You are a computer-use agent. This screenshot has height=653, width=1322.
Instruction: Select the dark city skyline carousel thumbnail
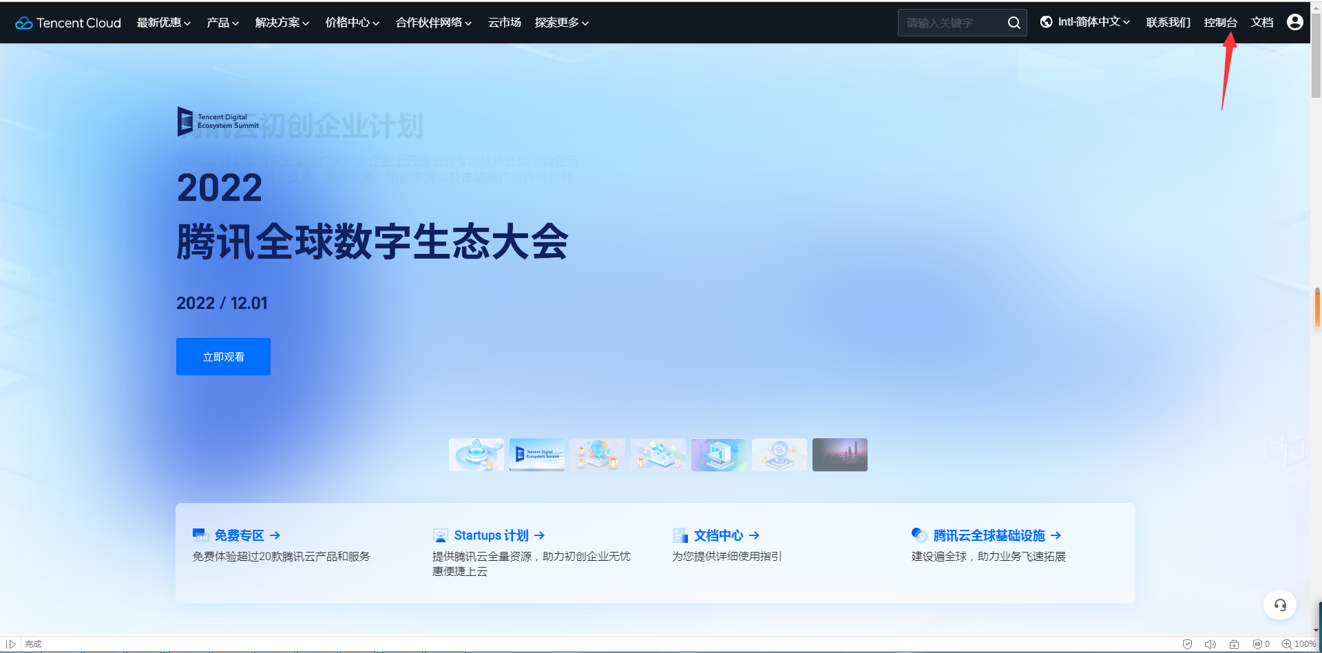840,455
